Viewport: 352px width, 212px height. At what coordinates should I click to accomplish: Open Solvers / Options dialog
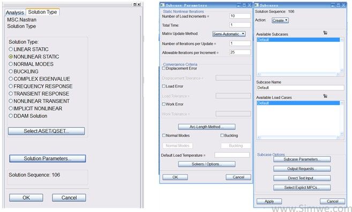point(207,164)
